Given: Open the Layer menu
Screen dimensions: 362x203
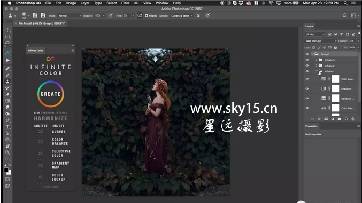Looking at the screenshot, I should tap(85, 3).
